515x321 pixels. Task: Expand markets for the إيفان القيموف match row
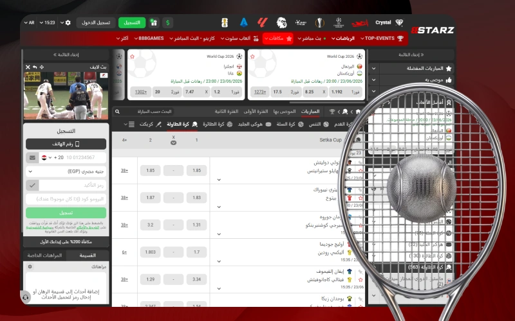[219, 288]
